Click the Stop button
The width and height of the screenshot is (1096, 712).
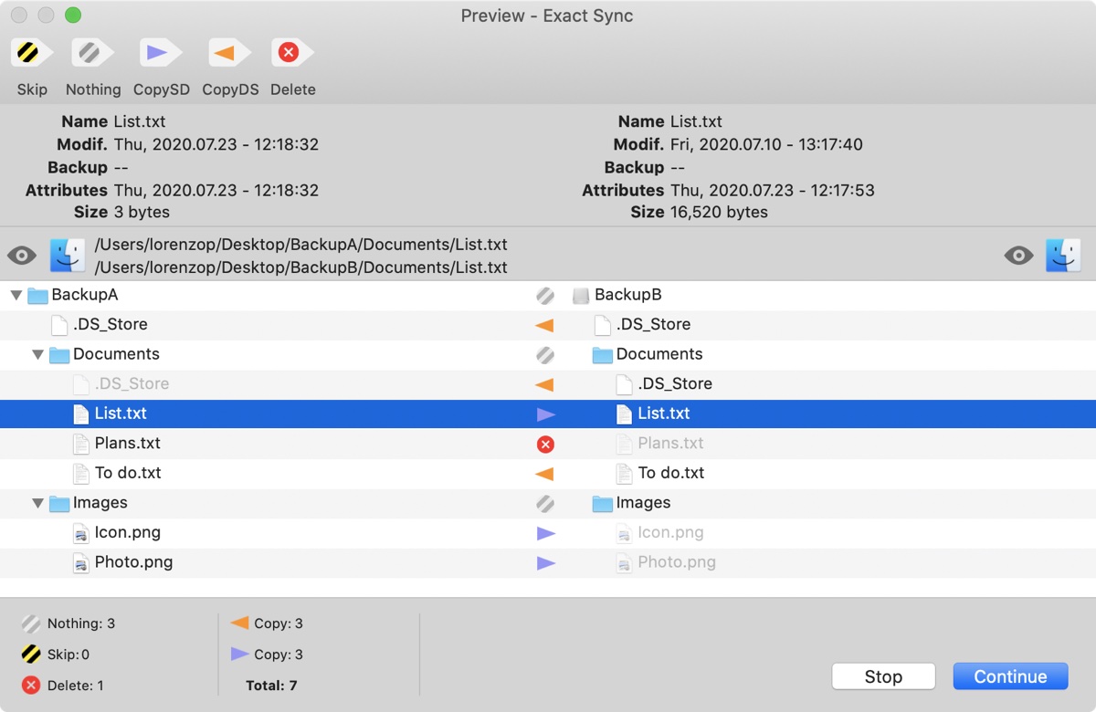point(883,676)
